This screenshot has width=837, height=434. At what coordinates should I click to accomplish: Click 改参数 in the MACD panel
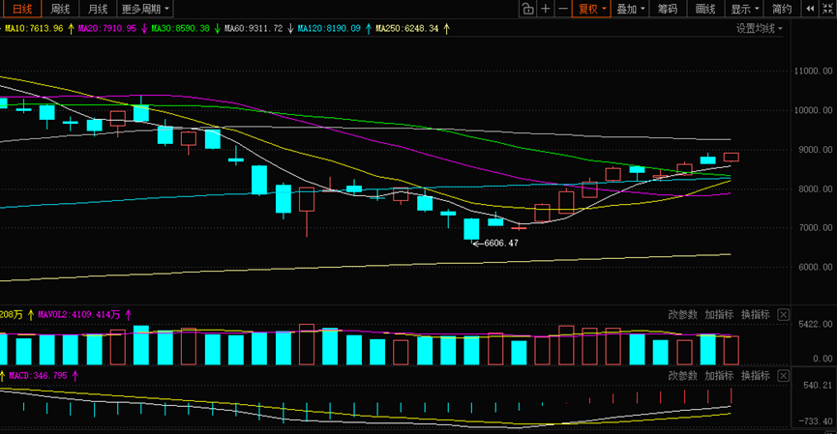(683, 376)
